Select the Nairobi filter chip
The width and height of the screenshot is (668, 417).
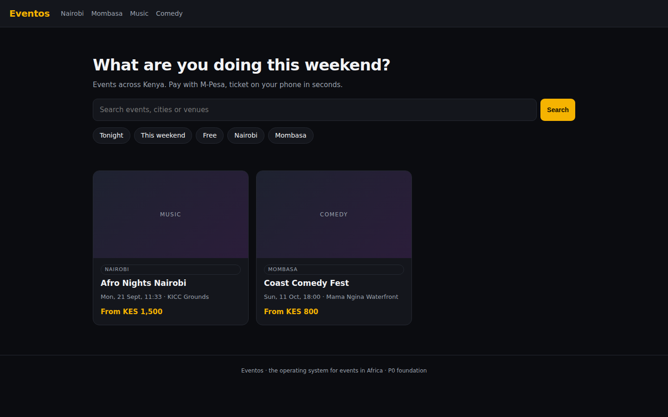(x=246, y=135)
